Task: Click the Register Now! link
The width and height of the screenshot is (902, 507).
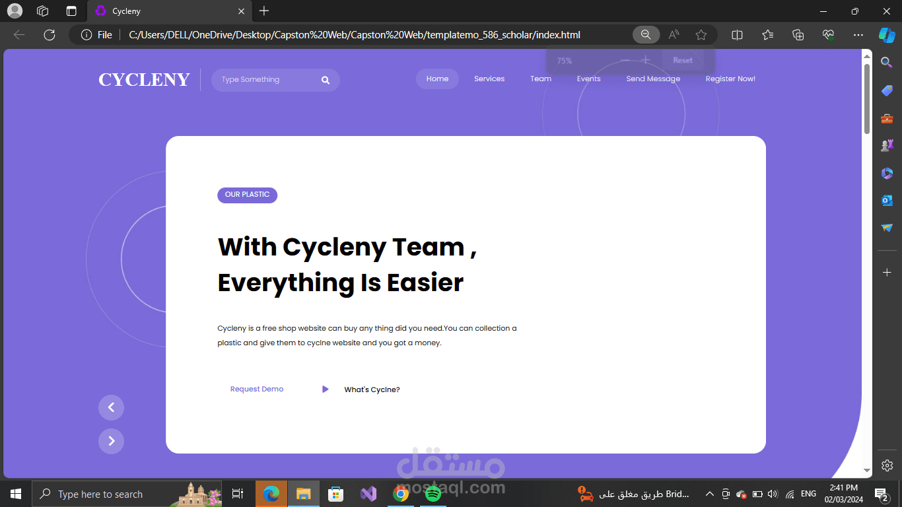Action: [730, 79]
